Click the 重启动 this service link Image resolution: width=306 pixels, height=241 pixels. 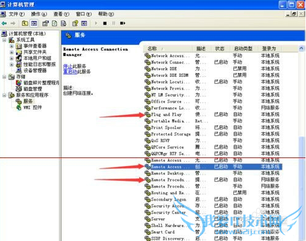(70, 71)
